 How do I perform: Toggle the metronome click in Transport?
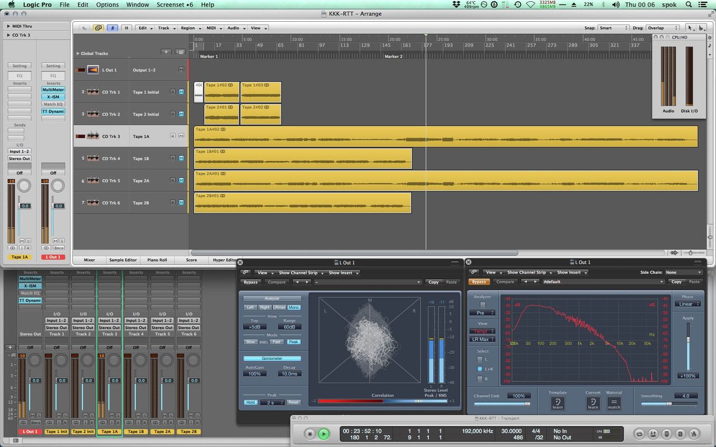point(694,434)
